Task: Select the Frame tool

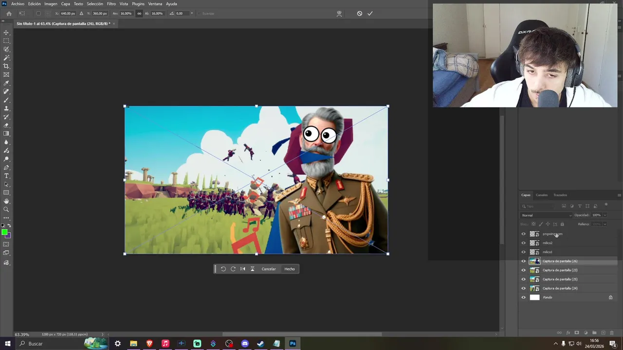Action: coord(6,74)
